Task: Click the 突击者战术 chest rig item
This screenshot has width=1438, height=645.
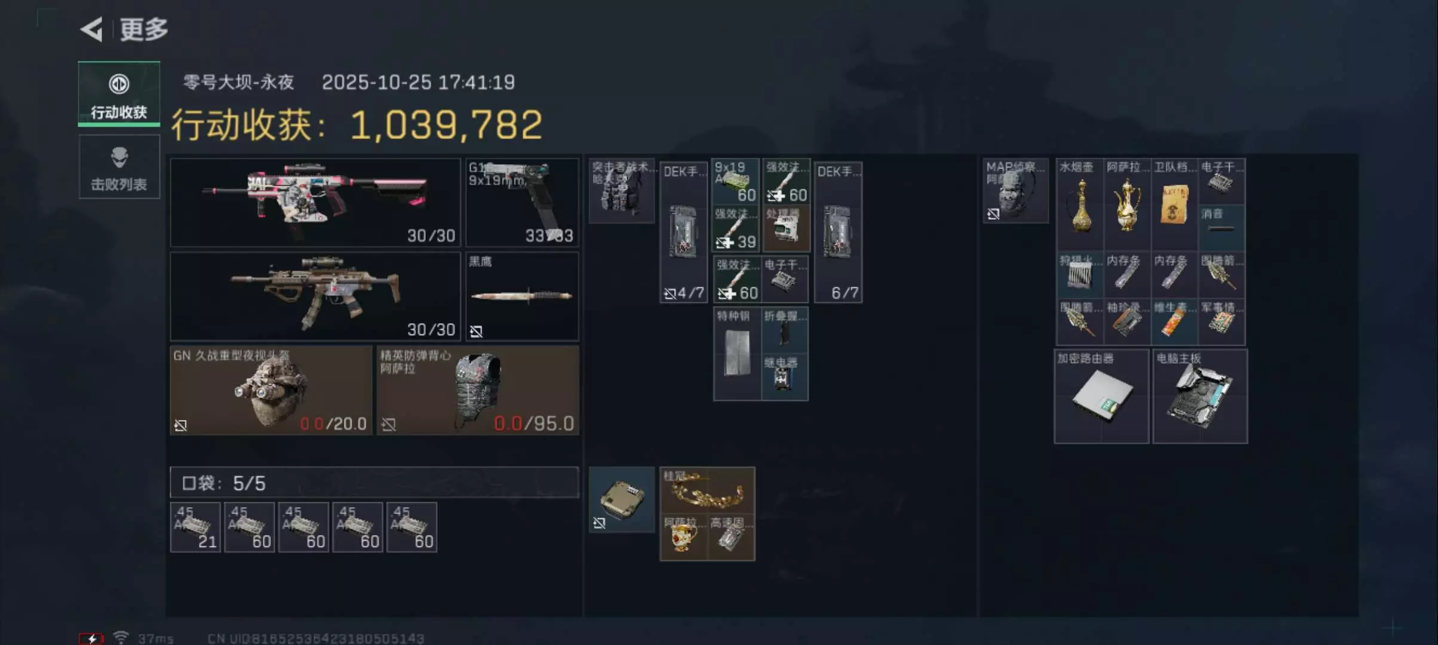Action: pyautogui.click(x=622, y=191)
